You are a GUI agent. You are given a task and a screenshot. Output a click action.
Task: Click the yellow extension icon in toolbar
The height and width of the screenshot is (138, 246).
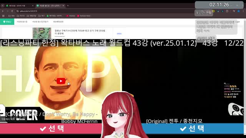(x=213, y=11)
